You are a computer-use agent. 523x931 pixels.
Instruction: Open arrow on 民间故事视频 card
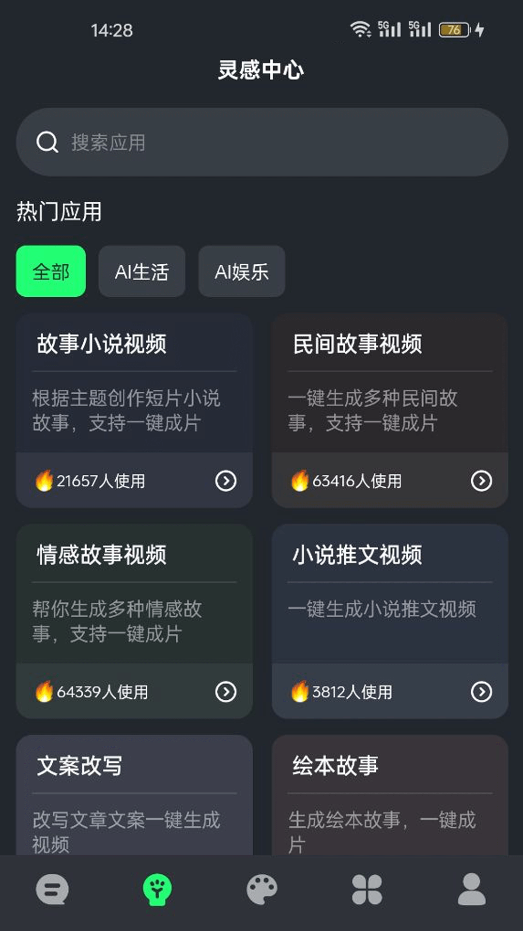(x=481, y=481)
